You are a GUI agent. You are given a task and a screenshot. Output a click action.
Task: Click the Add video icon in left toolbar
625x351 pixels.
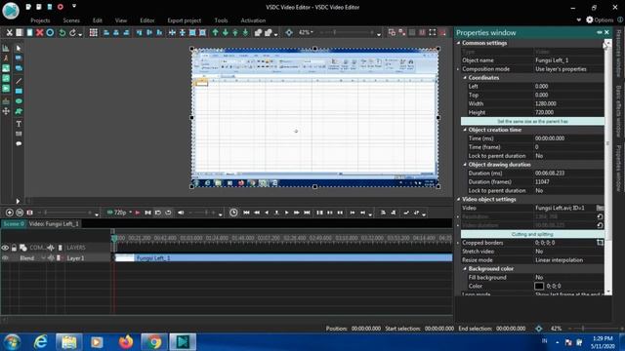click(6, 89)
